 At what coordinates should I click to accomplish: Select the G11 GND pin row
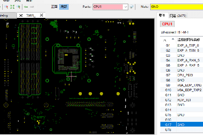click(181, 95)
